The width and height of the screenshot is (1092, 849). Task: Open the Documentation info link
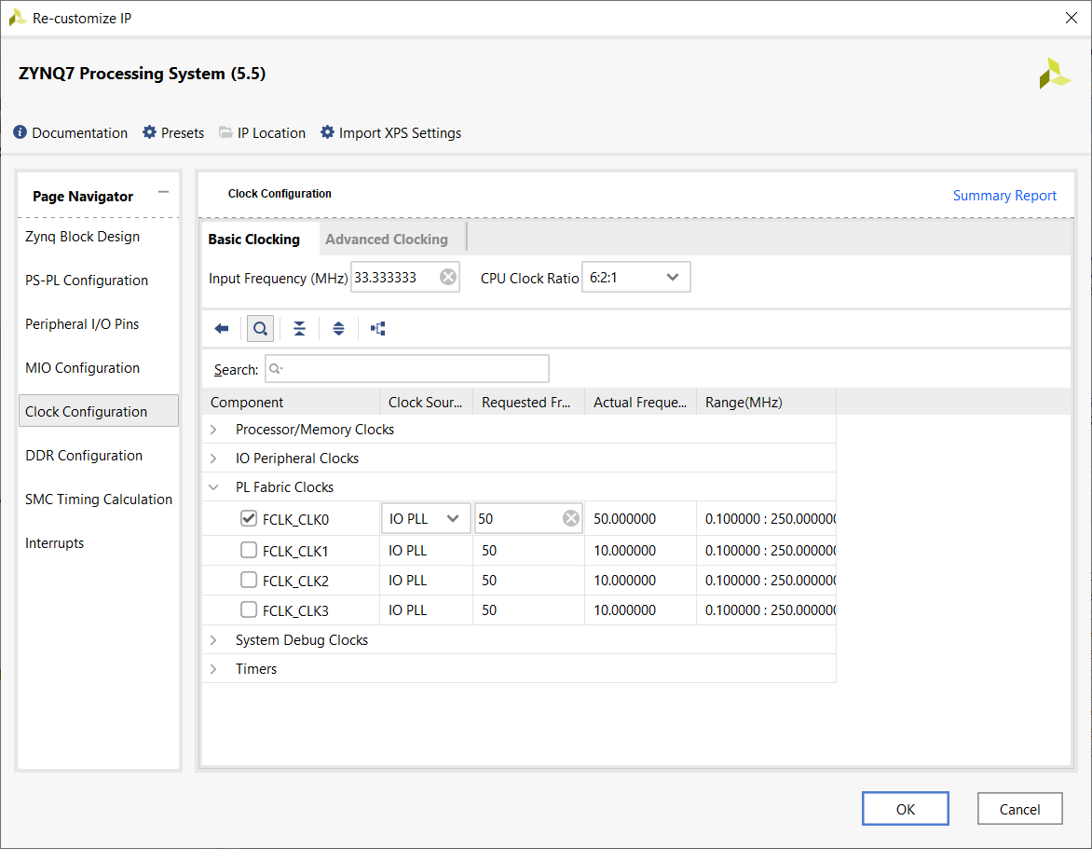tap(70, 132)
